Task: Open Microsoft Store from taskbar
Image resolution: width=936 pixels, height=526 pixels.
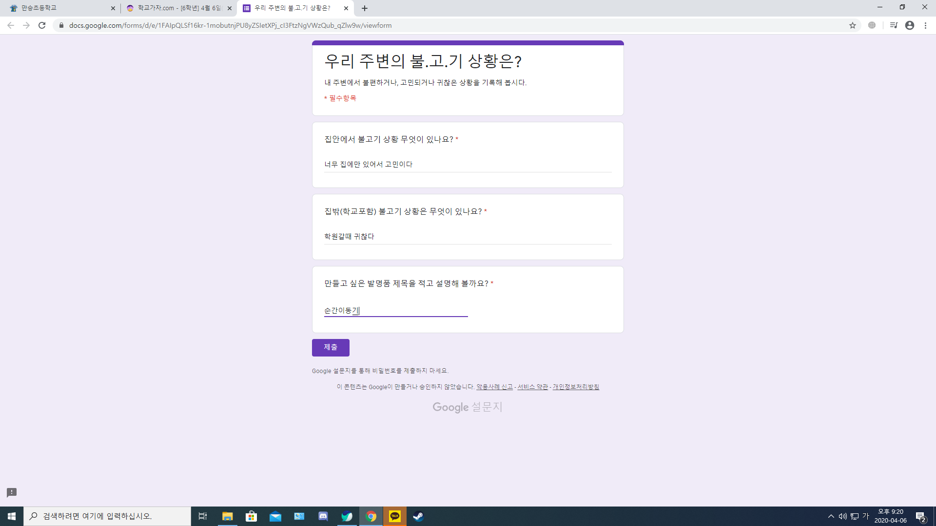Action: tap(251, 516)
